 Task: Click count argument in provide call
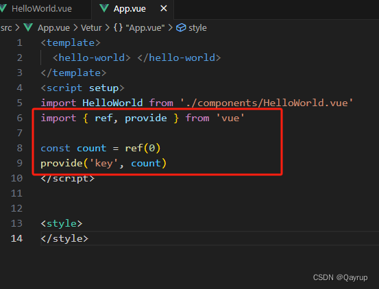point(146,164)
